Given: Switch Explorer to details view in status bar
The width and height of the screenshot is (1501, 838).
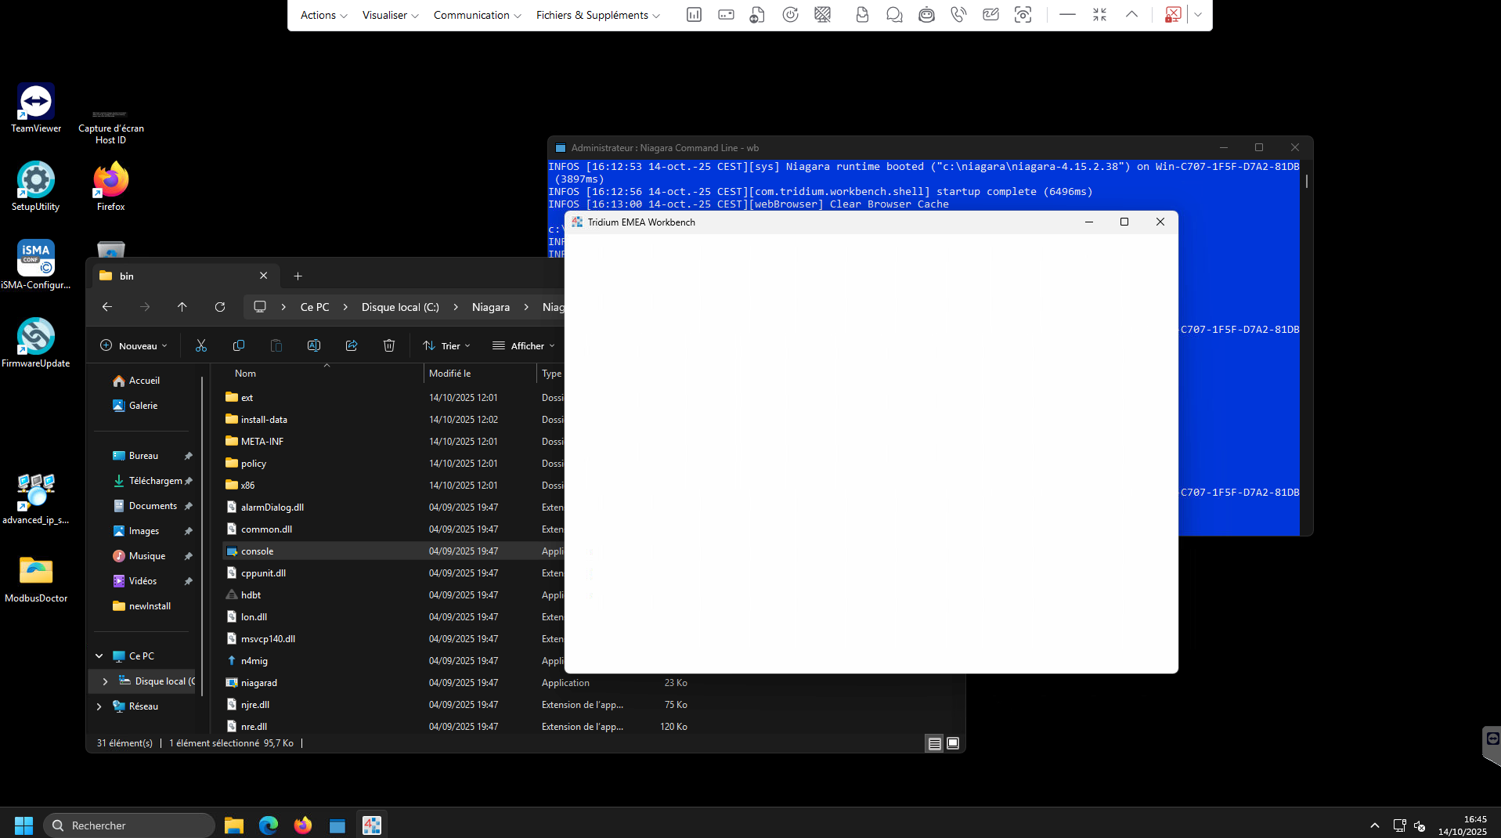Looking at the screenshot, I should 935,743.
